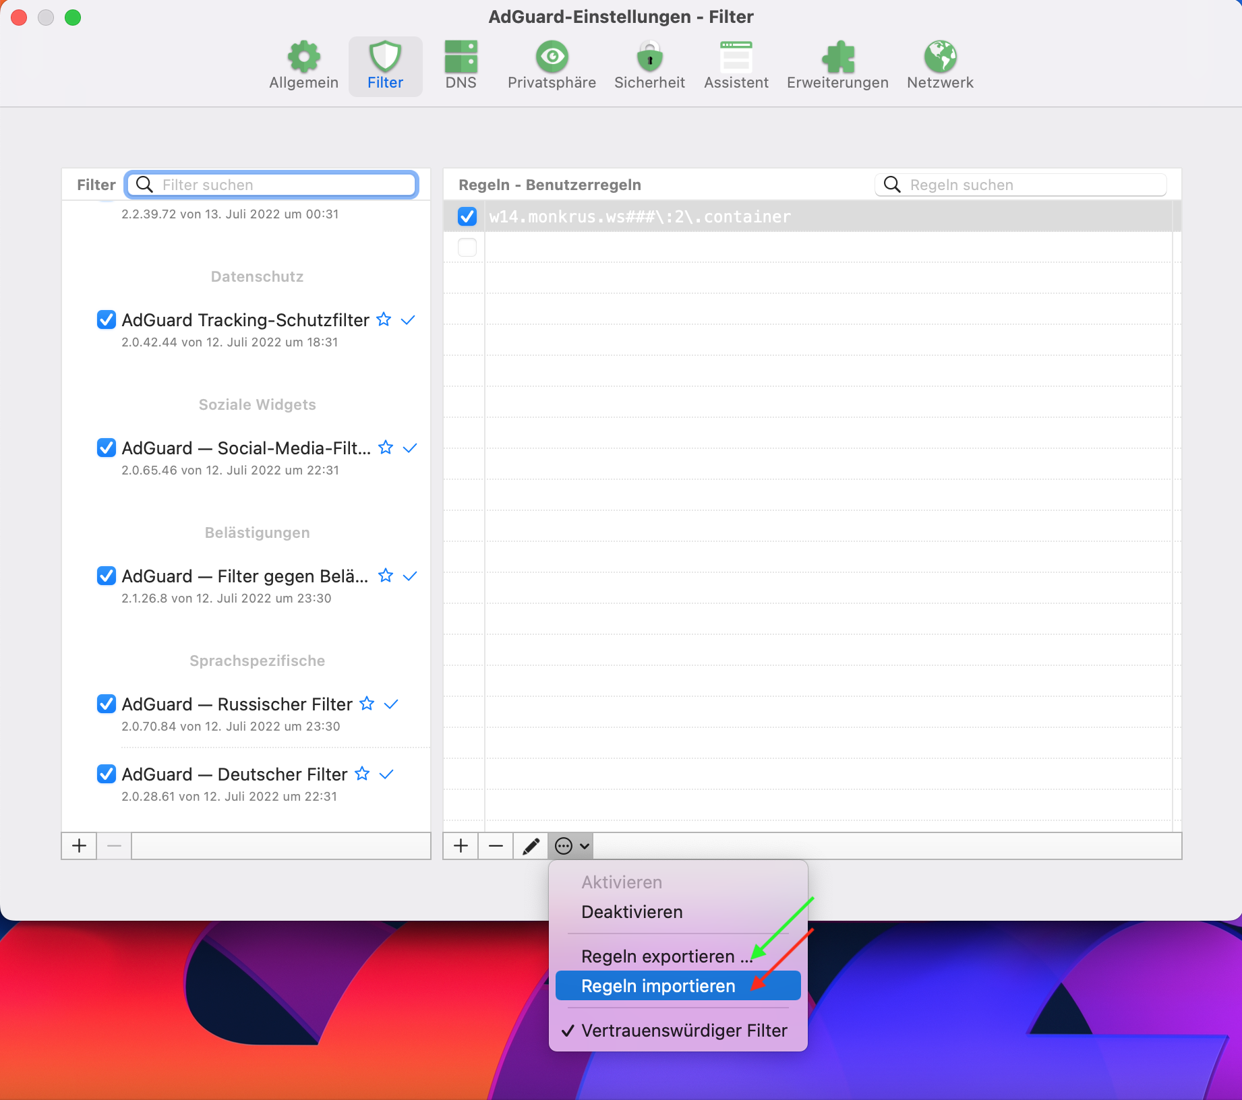
Task: Uncheck AdGuard Tracking-Schutzfilter
Action: [107, 319]
